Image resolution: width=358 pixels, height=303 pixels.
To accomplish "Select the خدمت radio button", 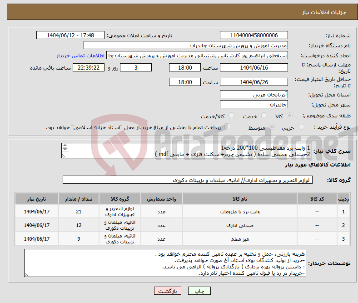I will [x=262, y=116].
